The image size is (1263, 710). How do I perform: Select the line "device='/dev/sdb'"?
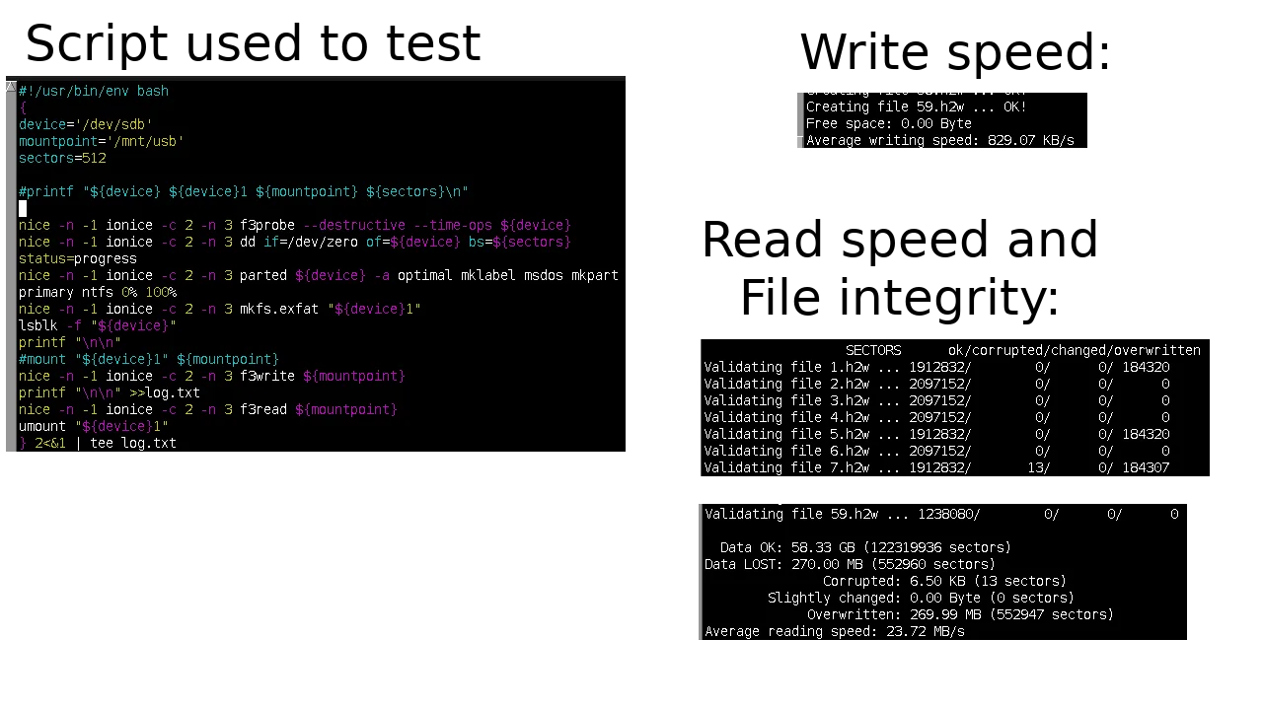point(86,124)
